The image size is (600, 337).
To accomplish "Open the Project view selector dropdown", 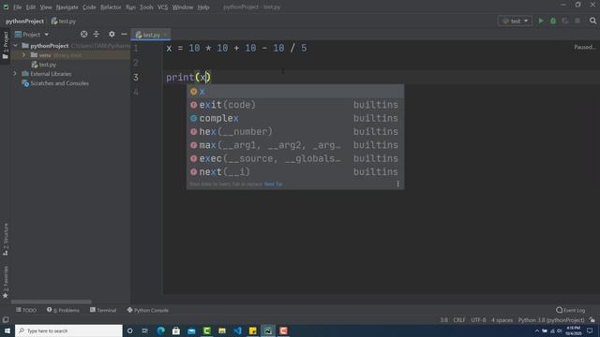I will (32, 35).
